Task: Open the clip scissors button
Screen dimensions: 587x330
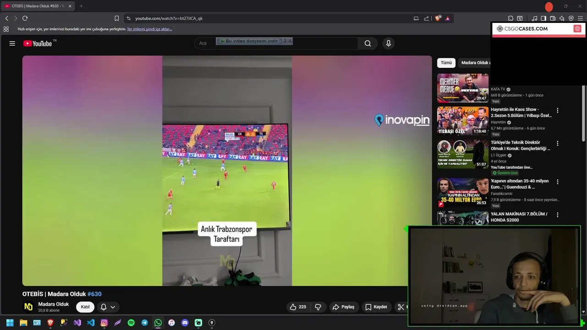Action: 401,307
